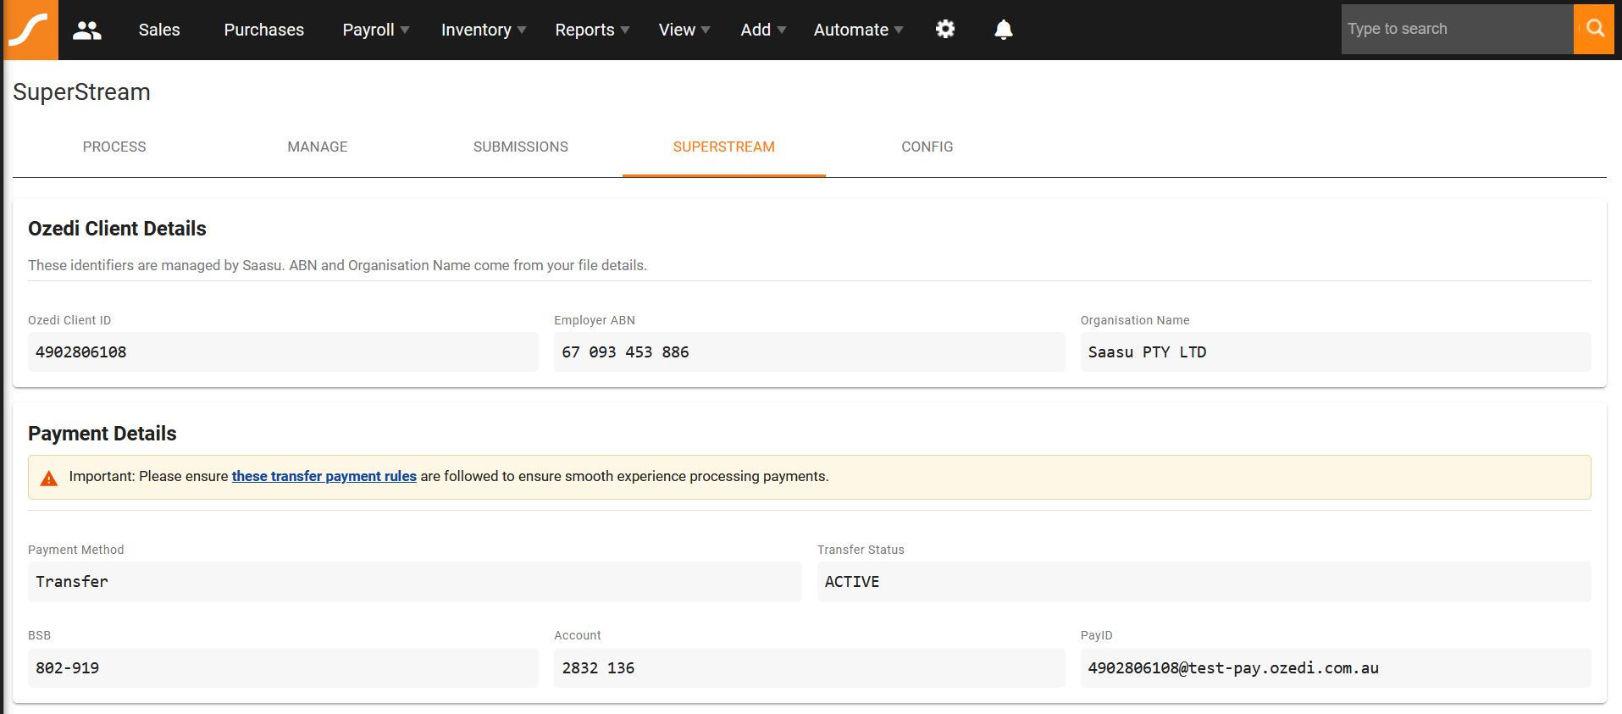
Task: Click the Payment Method field showing Transfer
Action: coord(415,582)
